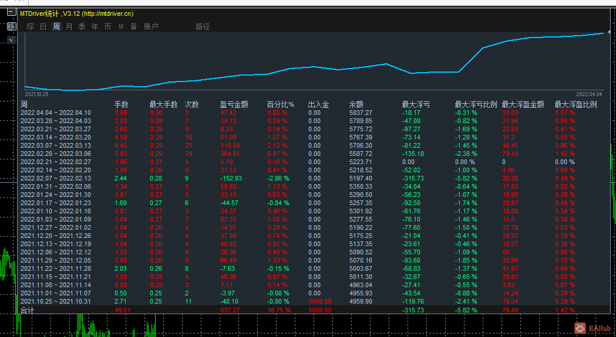Select the 2022.02.07 ~ 2022.02.13 week row
The image size is (616, 337).
[313, 178]
